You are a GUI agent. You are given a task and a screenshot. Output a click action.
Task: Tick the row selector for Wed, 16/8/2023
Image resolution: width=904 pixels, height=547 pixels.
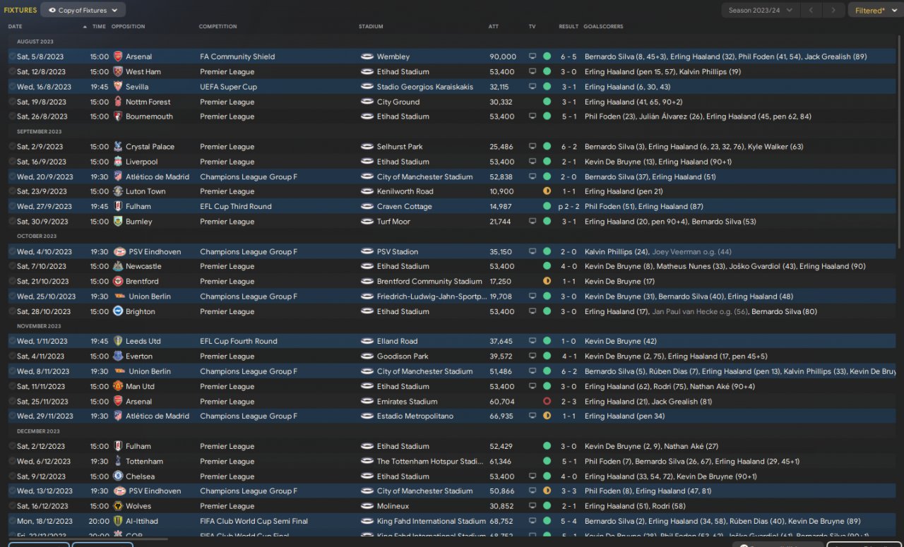(12, 87)
